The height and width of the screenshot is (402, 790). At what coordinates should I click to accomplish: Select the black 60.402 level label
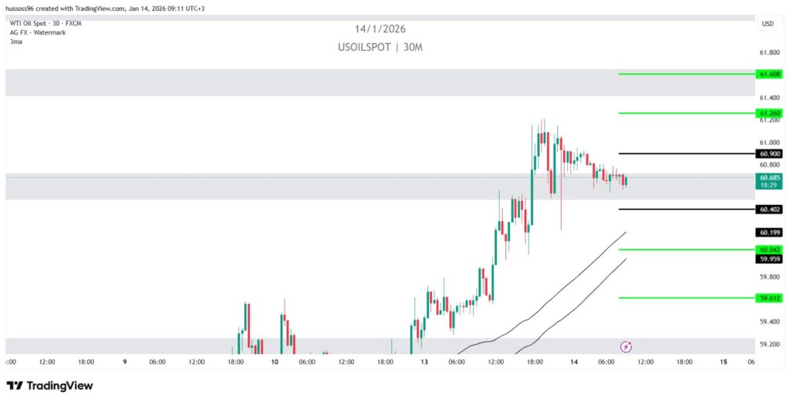click(x=769, y=209)
